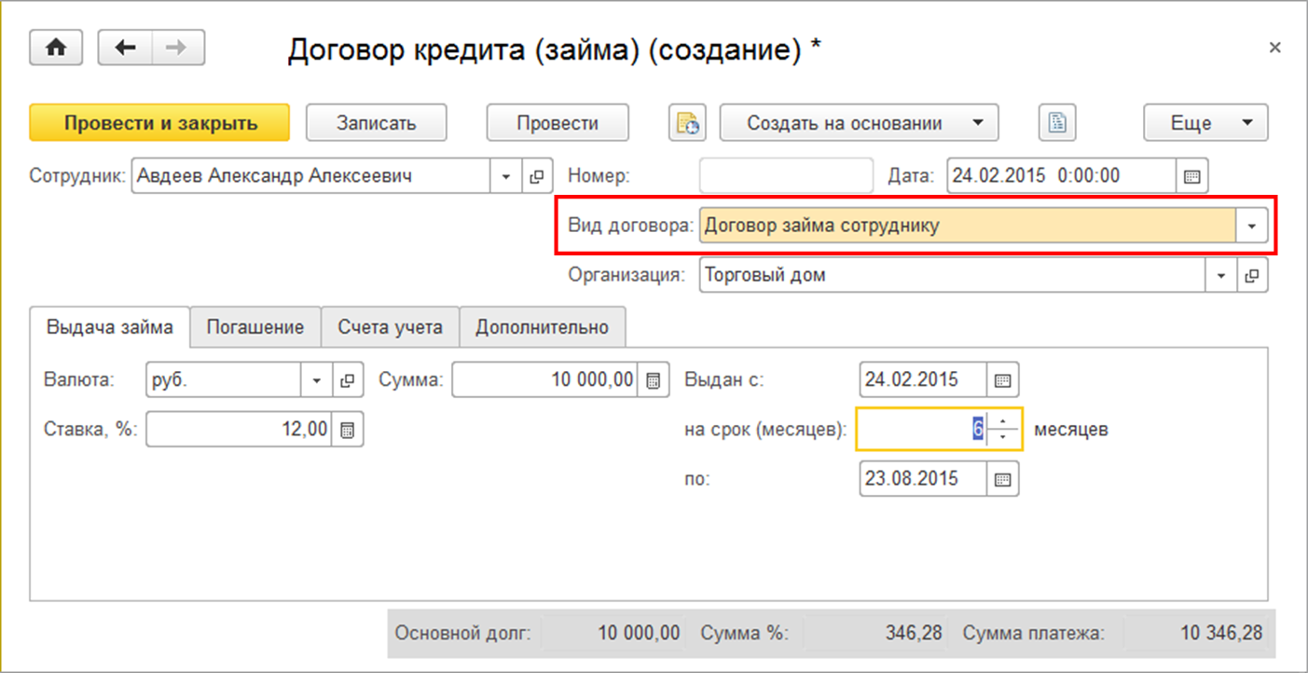Open the employee record via Сотрудник open icon

(x=537, y=175)
